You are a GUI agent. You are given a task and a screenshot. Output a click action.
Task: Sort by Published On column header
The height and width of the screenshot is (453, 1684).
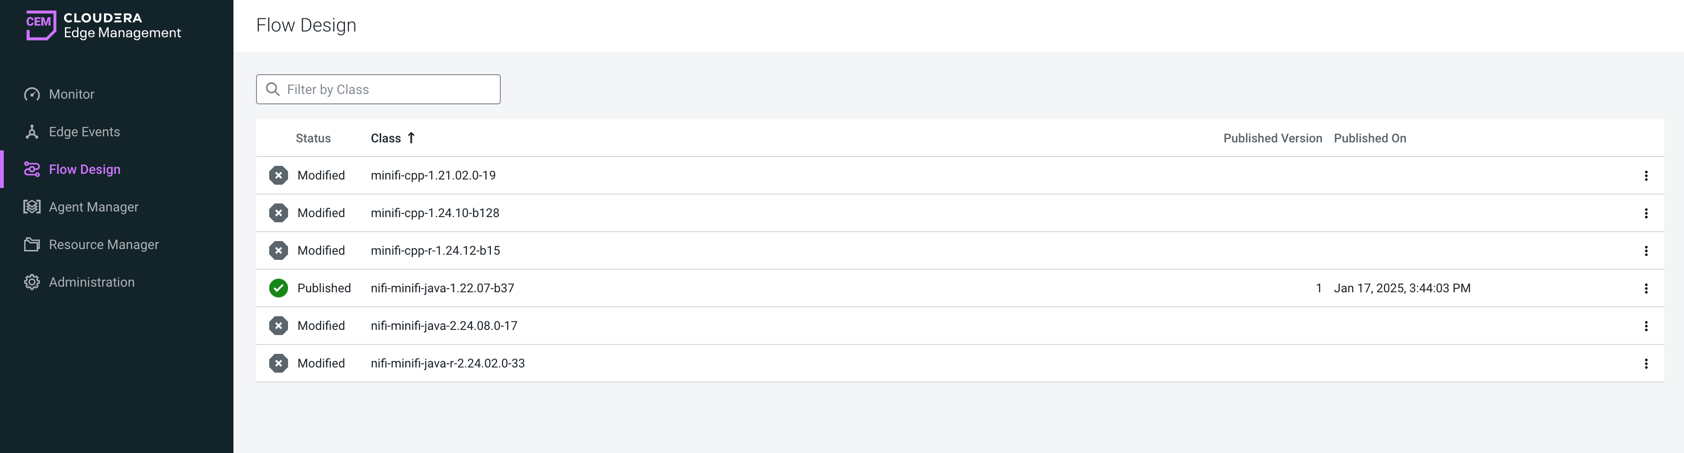[1370, 138]
